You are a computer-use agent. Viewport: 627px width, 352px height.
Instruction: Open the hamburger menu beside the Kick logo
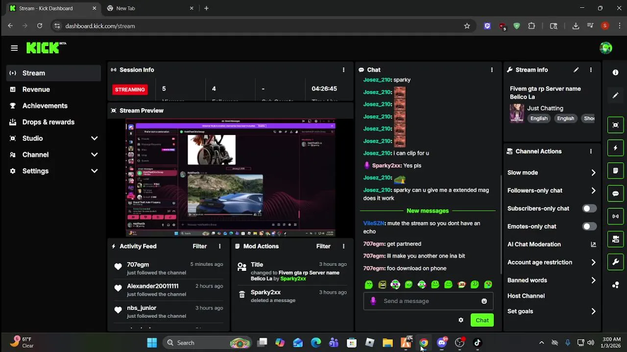click(14, 48)
